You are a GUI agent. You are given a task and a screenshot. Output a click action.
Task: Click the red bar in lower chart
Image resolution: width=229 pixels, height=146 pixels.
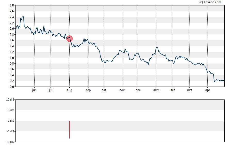(x=70, y=130)
